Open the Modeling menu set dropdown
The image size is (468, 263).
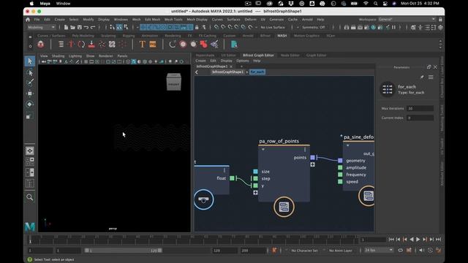(41, 27)
